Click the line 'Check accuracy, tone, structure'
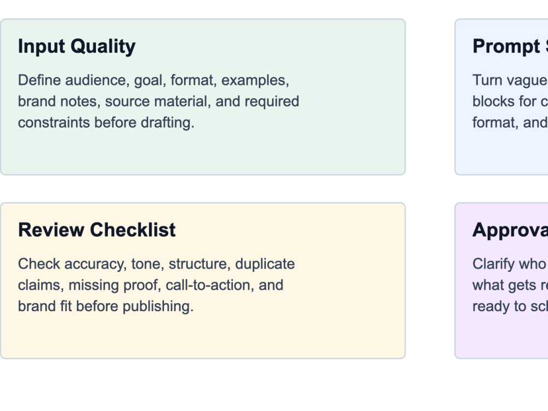 [156, 264]
